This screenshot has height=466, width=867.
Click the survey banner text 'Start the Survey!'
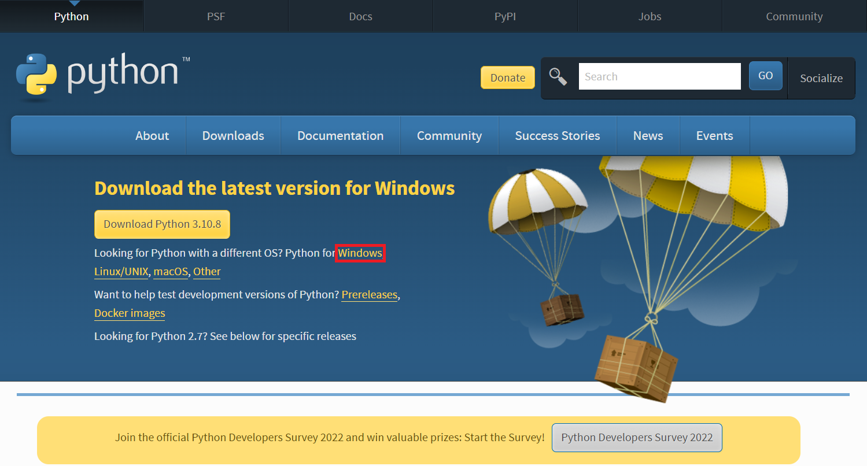505,438
